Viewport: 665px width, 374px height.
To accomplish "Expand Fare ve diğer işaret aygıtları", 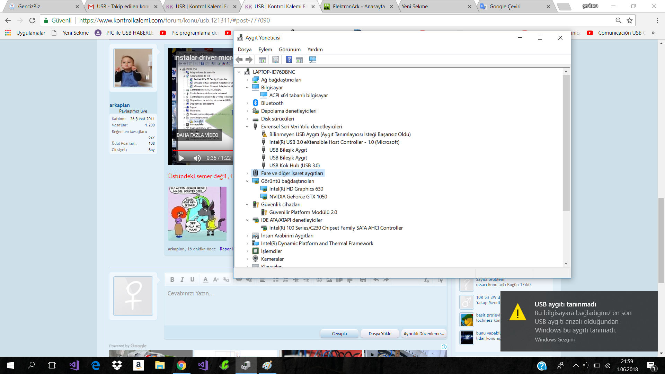I will point(247,173).
